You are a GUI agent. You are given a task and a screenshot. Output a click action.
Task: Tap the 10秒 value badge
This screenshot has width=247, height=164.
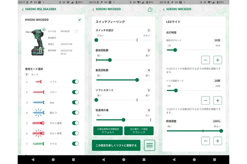(x=217, y=81)
